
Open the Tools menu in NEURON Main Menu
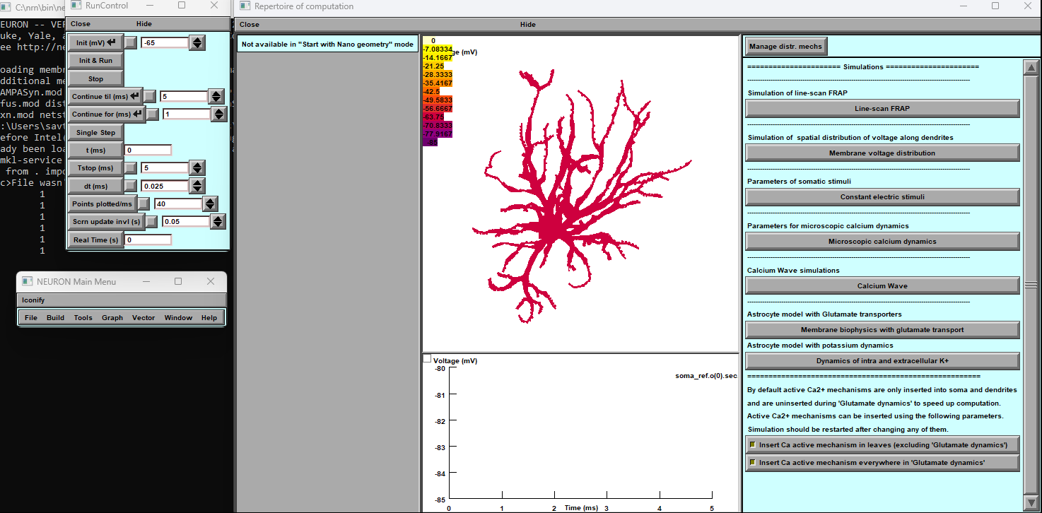pos(83,318)
